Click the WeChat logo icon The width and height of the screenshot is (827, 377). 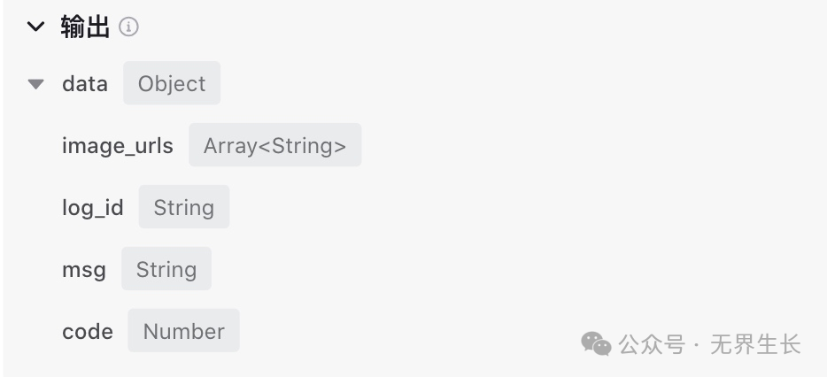(x=596, y=344)
